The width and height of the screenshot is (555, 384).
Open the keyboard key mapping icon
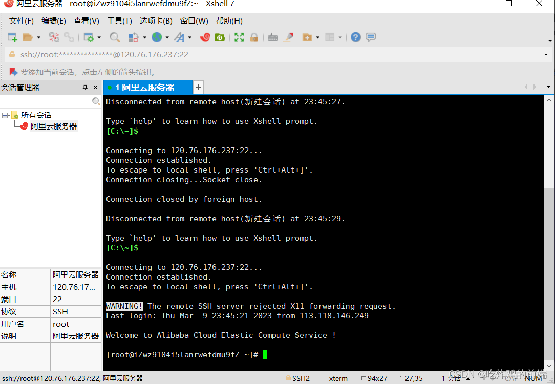272,37
